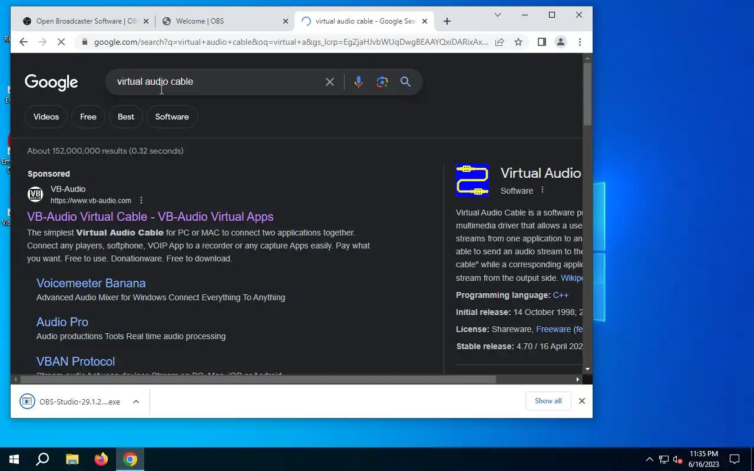
Task: Submit search with magnifier icon
Action: pos(405,82)
